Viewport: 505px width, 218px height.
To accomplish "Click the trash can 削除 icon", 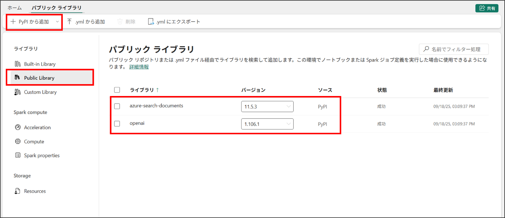I will pos(120,22).
